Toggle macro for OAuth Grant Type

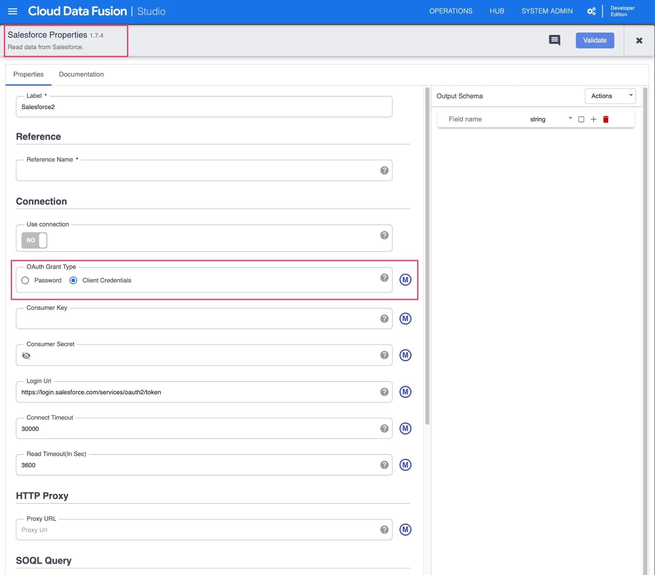click(x=405, y=280)
